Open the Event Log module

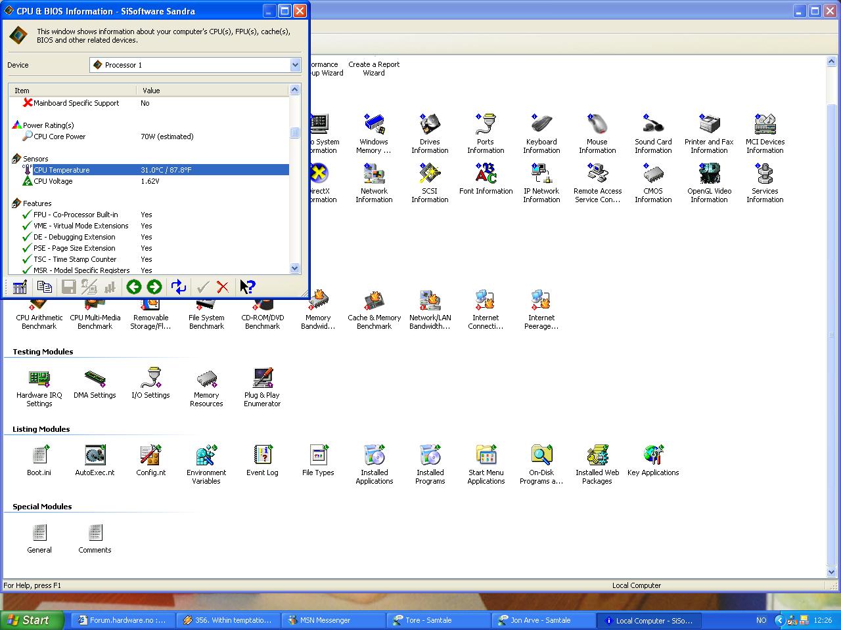tap(262, 461)
